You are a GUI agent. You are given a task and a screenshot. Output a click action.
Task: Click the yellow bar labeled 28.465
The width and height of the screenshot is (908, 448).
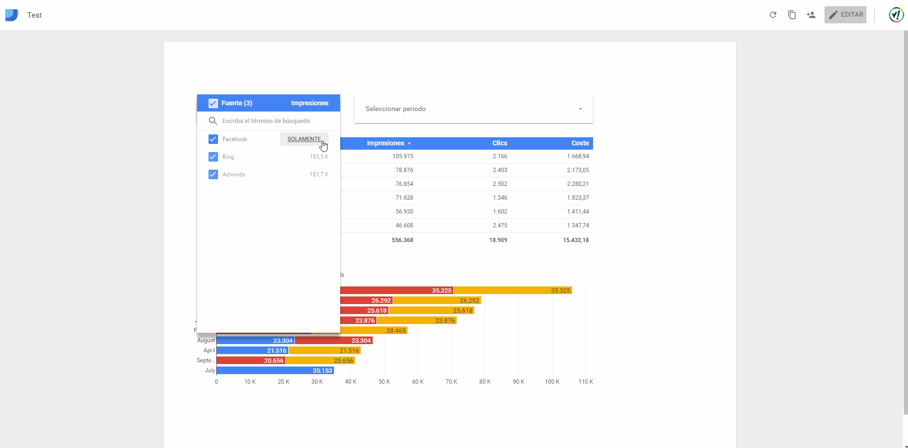[374, 330]
